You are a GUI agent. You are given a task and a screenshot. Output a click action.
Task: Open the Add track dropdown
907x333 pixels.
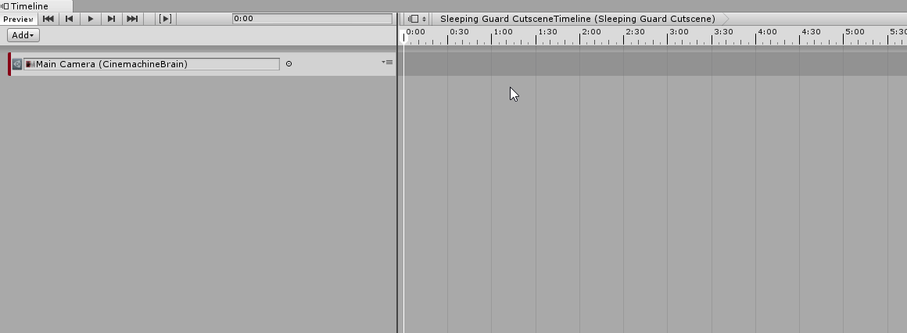pyautogui.click(x=23, y=35)
